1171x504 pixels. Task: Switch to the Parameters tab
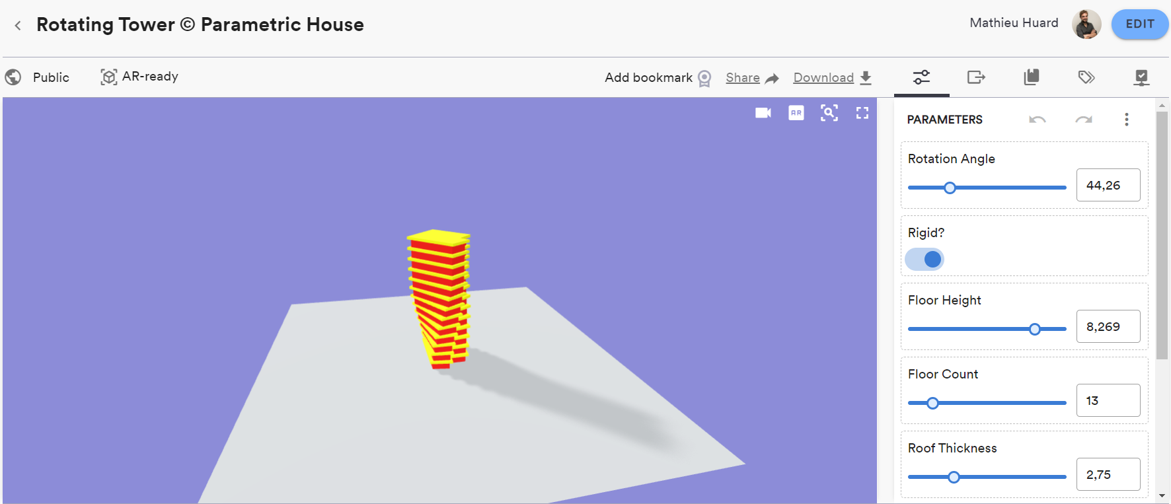[921, 77]
